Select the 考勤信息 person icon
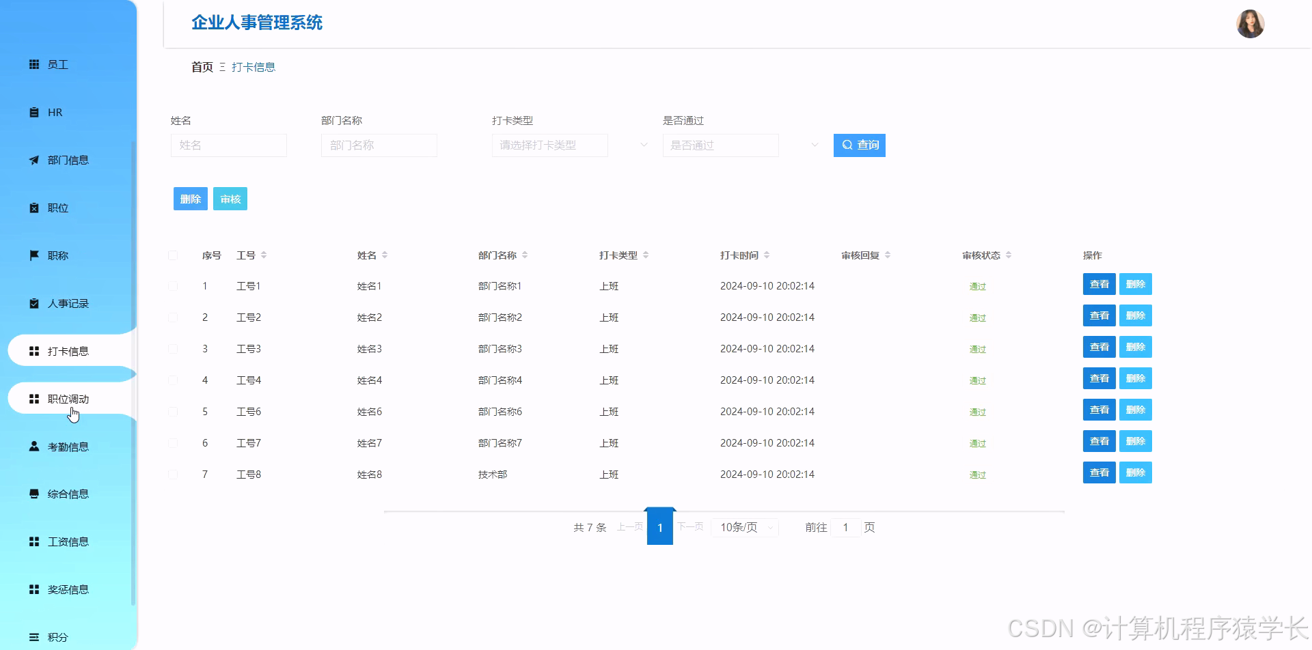 33,446
